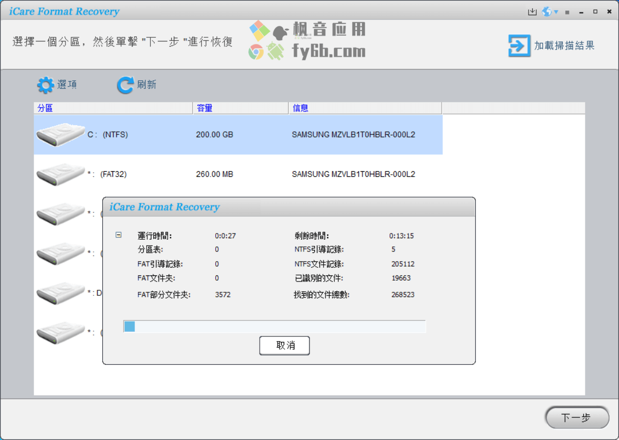The image size is (619, 440).
Task: Minimize the iCare Format Recovery window
Action: pos(581,12)
